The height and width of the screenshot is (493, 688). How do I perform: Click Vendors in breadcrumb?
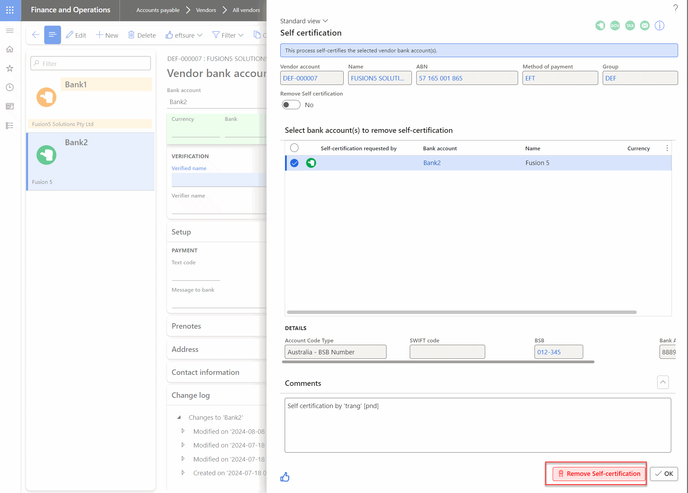pyautogui.click(x=206, y=10)
